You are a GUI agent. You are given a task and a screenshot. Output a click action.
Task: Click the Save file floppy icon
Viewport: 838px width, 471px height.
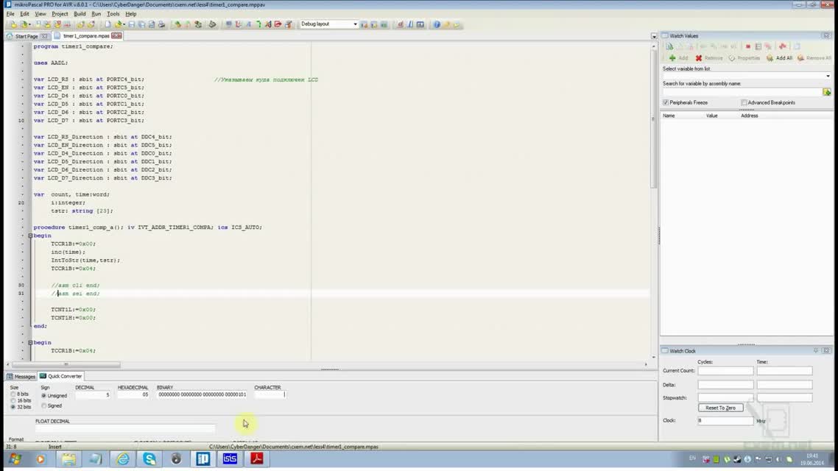pos(132,24)
